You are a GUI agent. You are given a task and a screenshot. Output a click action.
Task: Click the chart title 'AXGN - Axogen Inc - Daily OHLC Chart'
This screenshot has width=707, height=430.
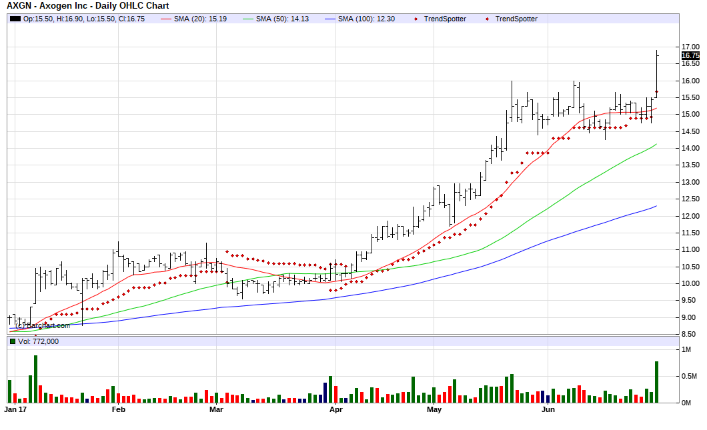88,6
